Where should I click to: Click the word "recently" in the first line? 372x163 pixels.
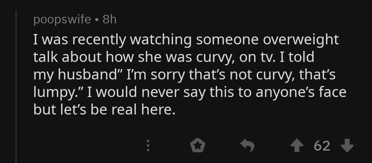(x=99, y=40)
